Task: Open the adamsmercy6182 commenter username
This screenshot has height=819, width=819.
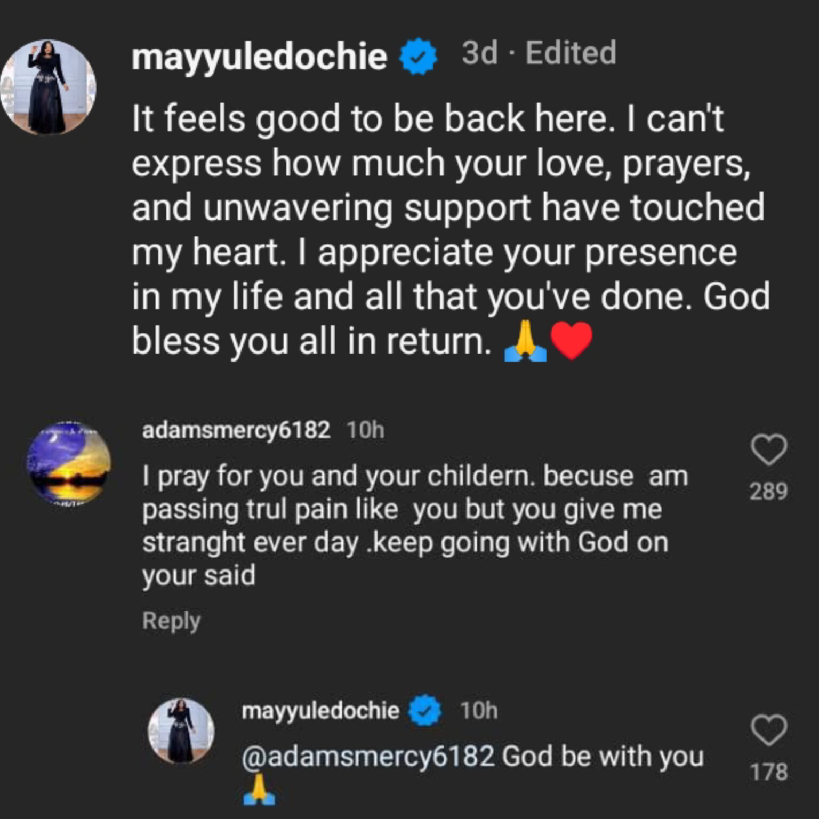Action: coord(236,430)
